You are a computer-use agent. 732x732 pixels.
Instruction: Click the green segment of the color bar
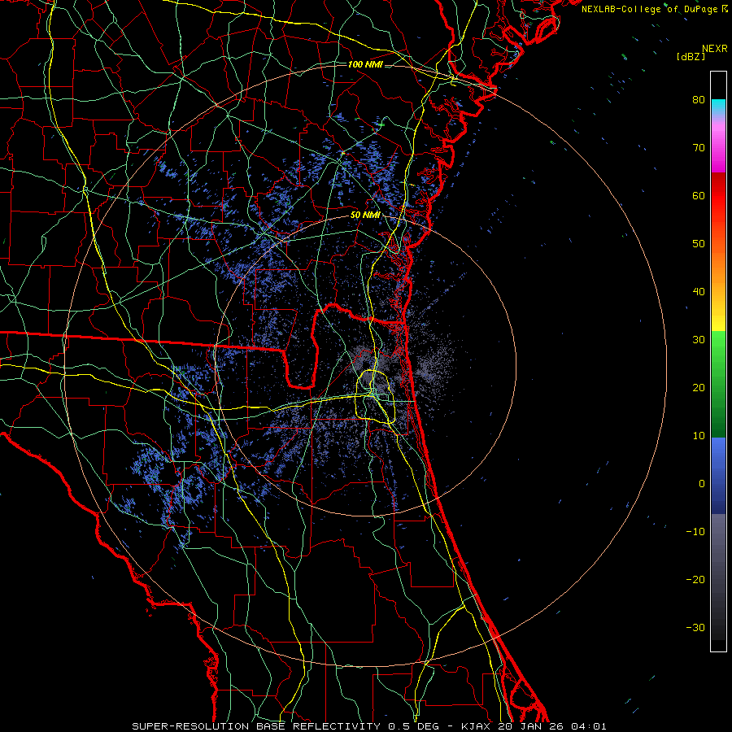pos(718,384)
